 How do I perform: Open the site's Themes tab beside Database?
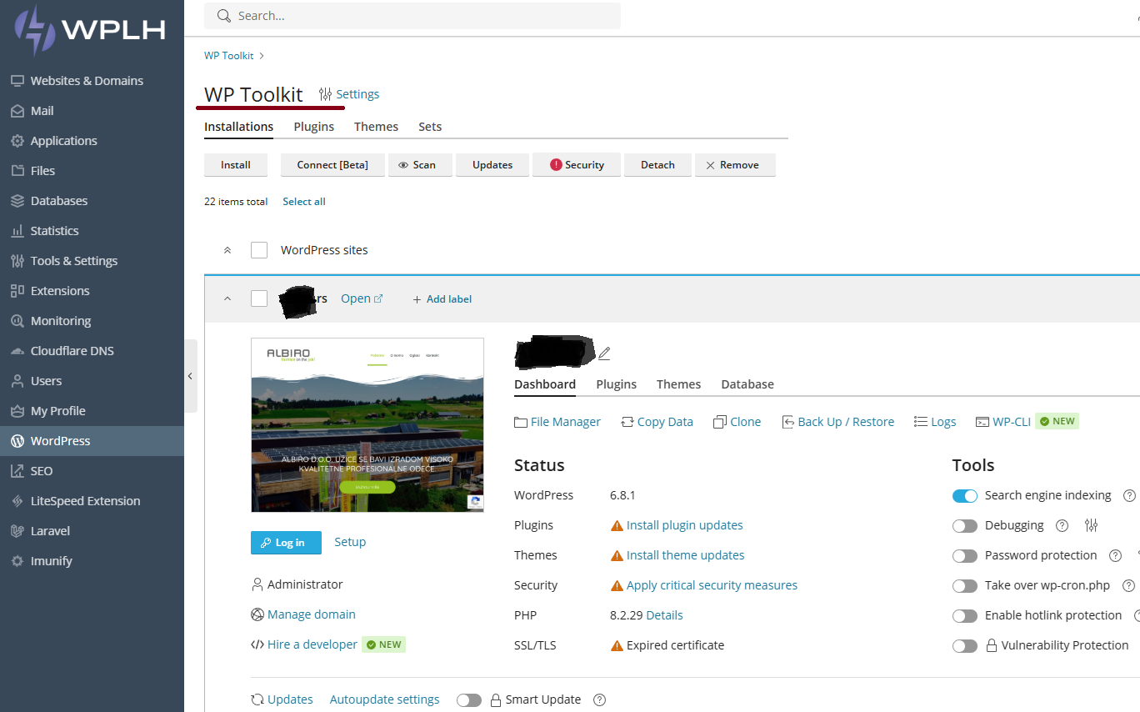point(678,384)
